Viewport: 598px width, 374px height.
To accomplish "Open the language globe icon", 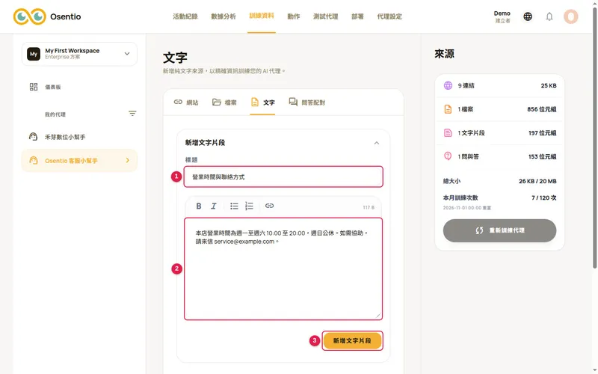I will [528, 16].
